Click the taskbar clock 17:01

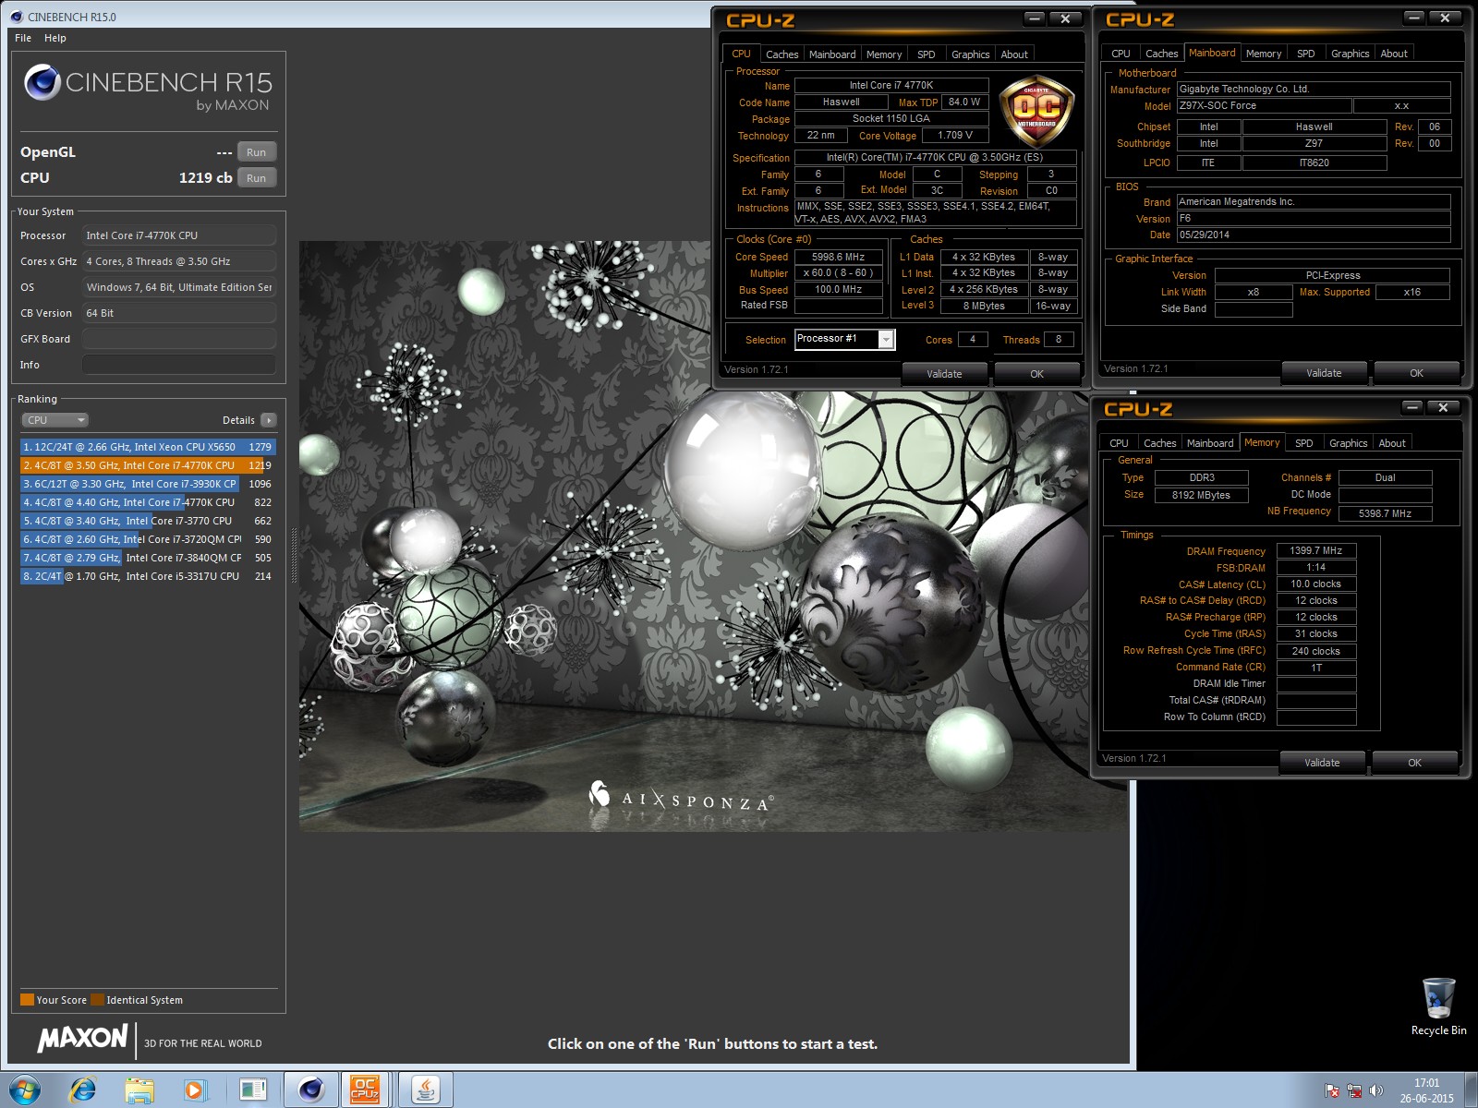(1426, 1083)
